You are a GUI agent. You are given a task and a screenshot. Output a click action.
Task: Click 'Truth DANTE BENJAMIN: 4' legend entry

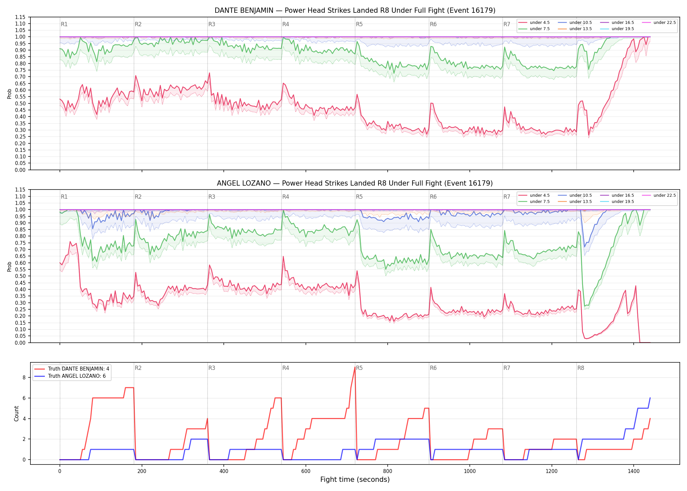point(72,369)
